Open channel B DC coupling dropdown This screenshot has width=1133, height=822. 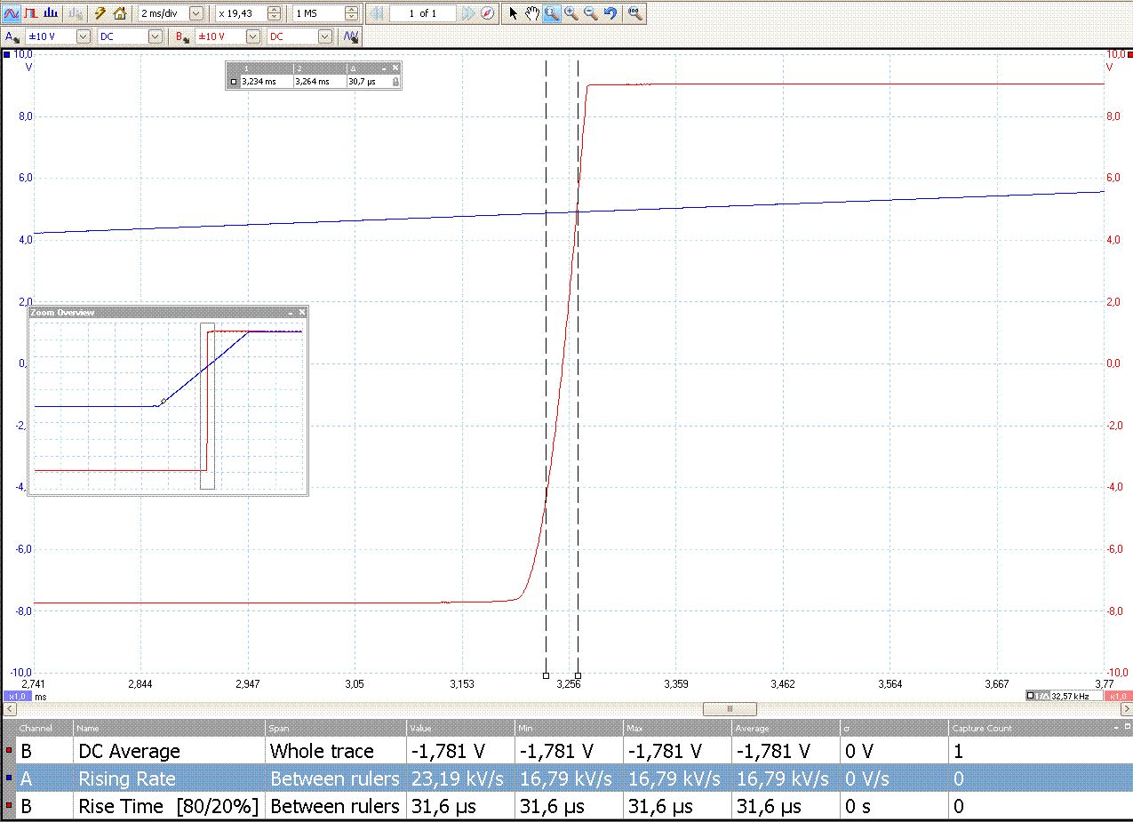tap(324, 36)
